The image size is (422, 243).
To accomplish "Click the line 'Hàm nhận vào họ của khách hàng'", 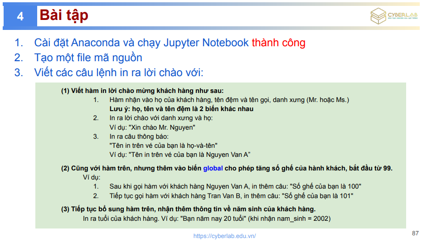I will pyautogui.click(x=229, y=100).
